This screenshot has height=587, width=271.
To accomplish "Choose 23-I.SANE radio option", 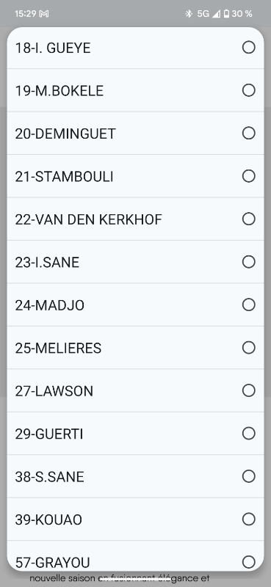I will tap(248, 262).
